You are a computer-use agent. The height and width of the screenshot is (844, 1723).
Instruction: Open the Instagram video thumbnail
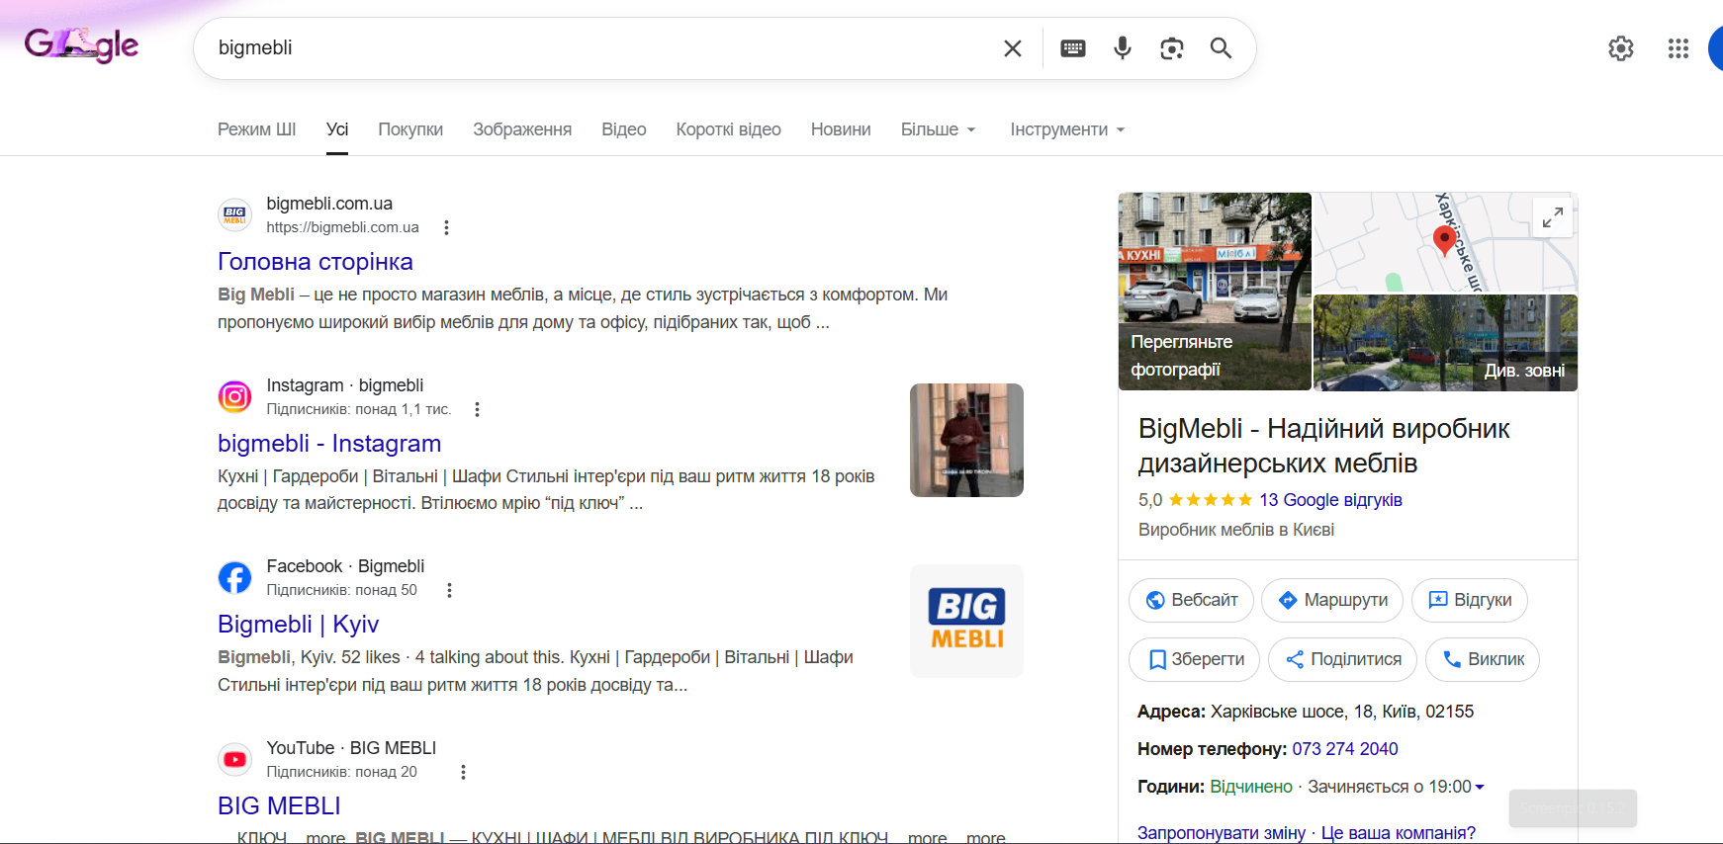click(x=966, y=440)
